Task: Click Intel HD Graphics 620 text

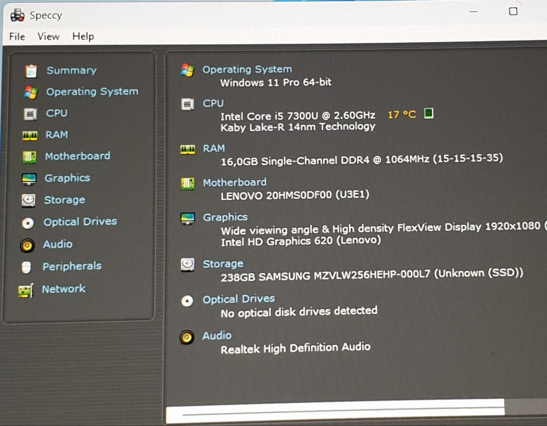Action: tap(301, 241)
